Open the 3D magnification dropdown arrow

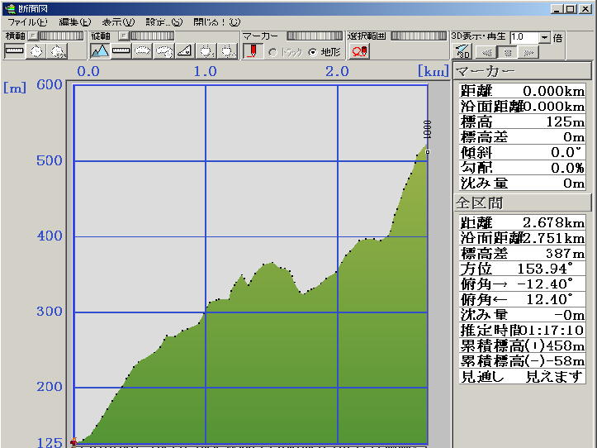(x=544, y=38)
